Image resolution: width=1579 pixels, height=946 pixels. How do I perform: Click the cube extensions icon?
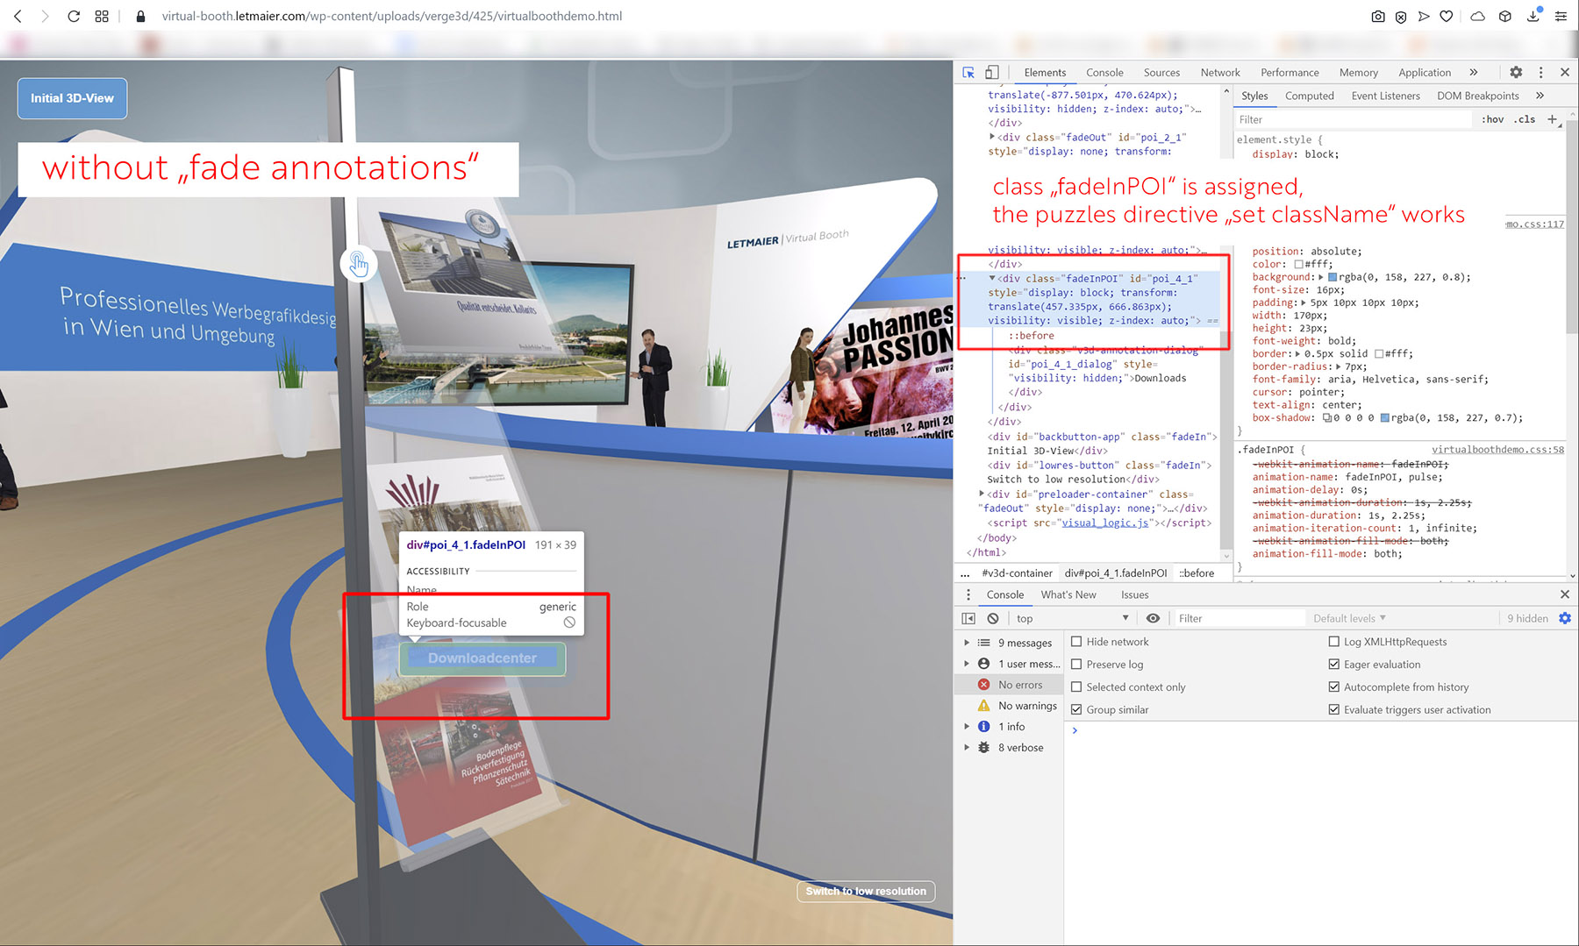[1505, 16]
